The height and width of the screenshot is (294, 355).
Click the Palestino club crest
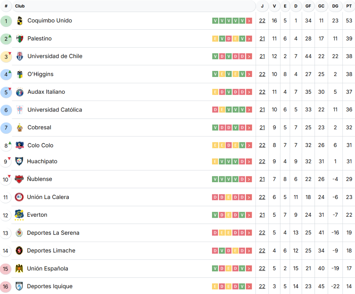pos(20,39)
